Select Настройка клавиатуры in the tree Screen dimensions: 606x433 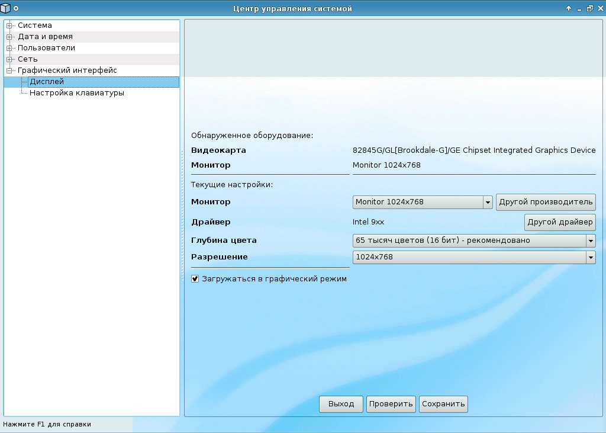coord(77,93)
